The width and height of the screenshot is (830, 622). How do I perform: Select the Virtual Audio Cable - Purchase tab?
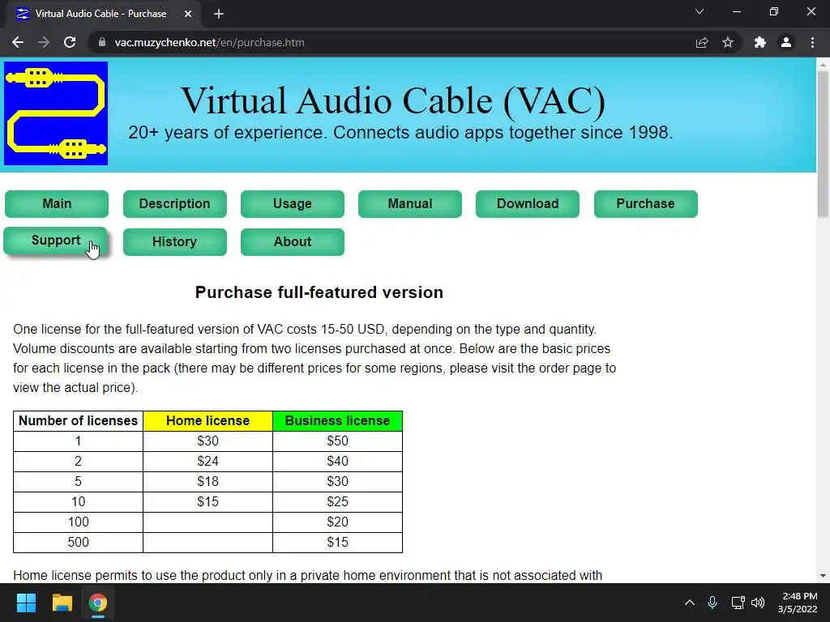[103, 15]
